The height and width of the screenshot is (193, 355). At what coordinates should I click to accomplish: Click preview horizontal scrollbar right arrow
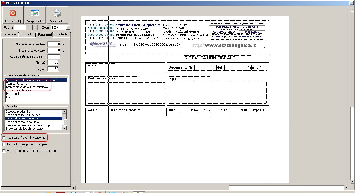pos(347,188)
